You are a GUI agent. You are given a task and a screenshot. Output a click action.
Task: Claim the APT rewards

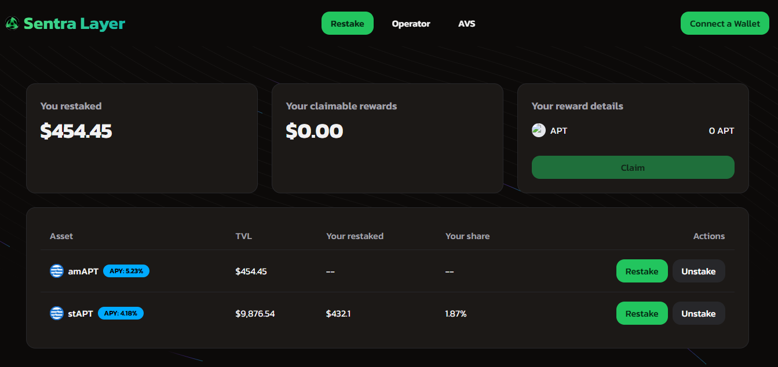coord(633,167)
